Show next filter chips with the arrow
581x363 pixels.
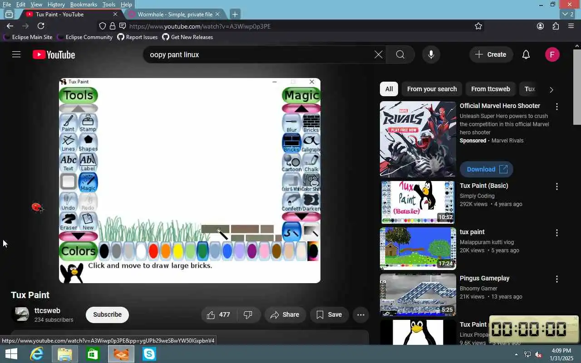tap(551, 89)
